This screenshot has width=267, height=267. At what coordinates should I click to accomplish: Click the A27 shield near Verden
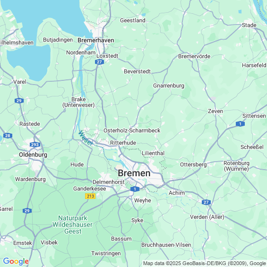coord(206,202)
